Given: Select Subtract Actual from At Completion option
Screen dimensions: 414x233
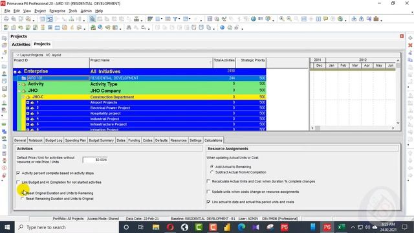Looking at the screenshot, I should (x=212, y=172).
